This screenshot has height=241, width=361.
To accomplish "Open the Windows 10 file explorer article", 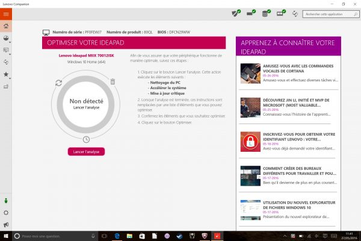I will pyautogui.click(x=299, y=205).
